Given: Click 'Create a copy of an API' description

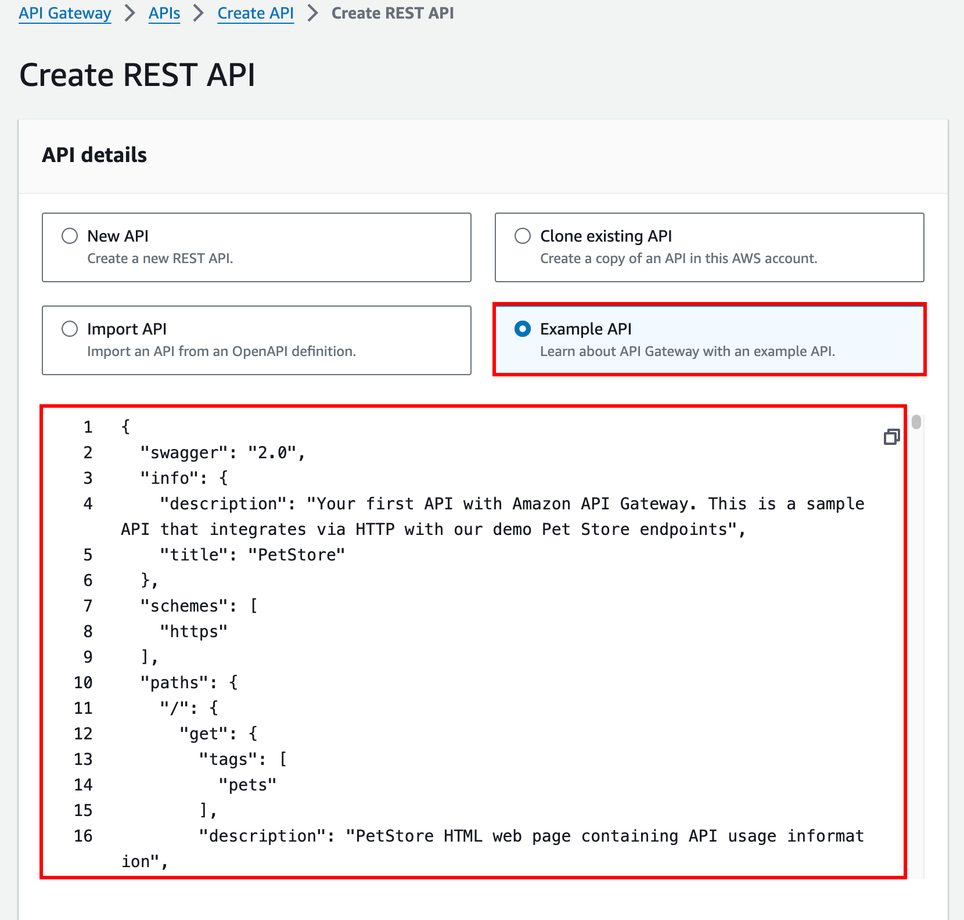Looking at the screenshot, I should 678,258.
